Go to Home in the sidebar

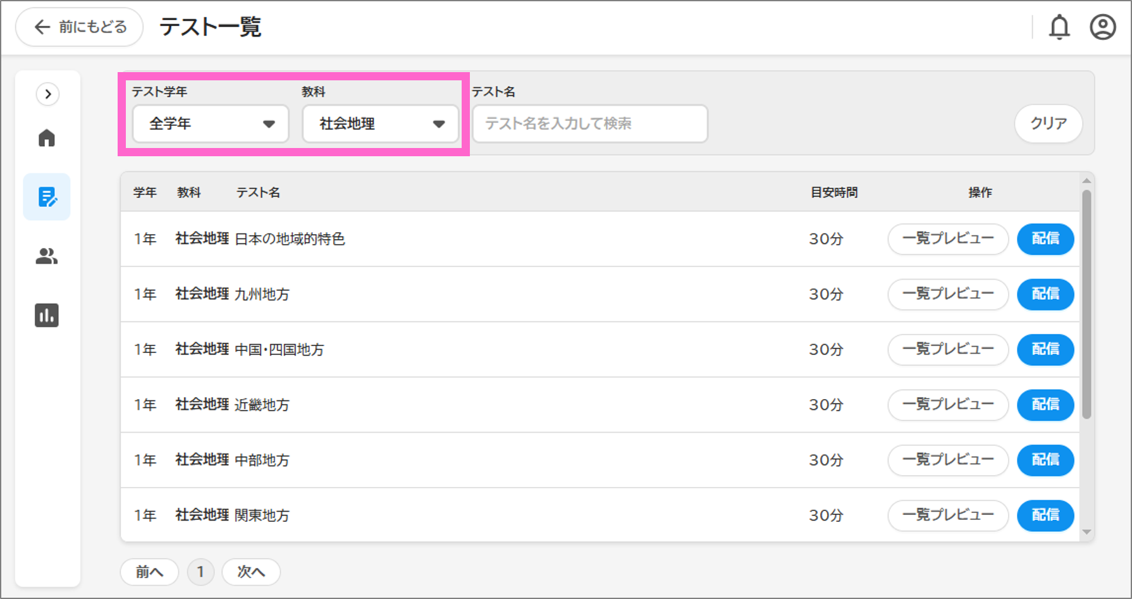point(47,138)
